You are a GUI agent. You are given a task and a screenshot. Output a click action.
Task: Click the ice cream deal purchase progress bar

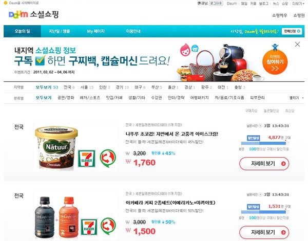coord(265,143)
